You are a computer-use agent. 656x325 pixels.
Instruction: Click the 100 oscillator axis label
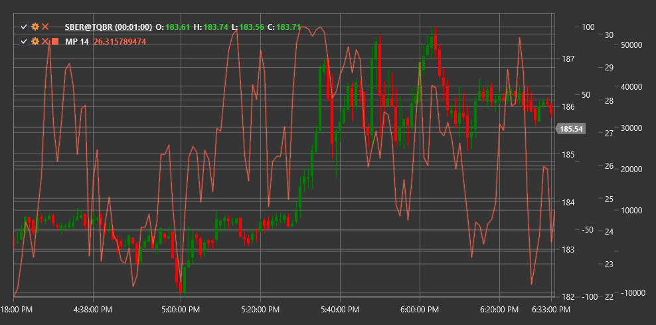click(x=588, y=27)
